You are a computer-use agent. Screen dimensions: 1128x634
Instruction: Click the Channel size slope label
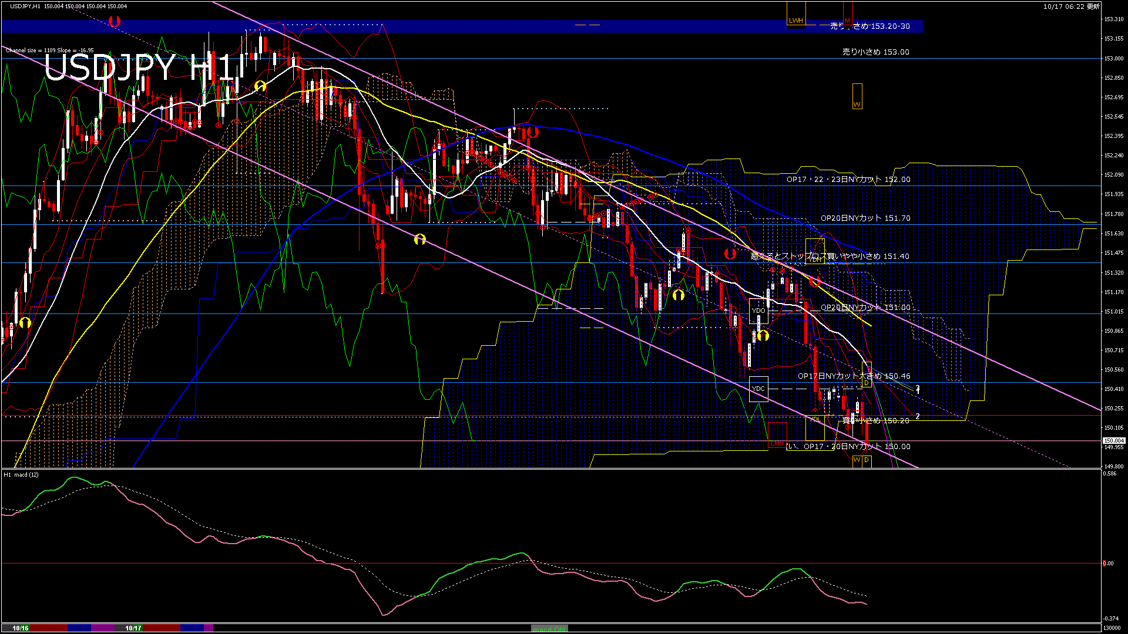coord(49,50)
